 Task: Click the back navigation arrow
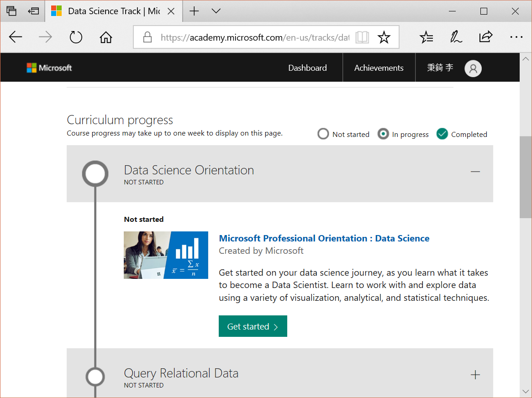(15, 37)
